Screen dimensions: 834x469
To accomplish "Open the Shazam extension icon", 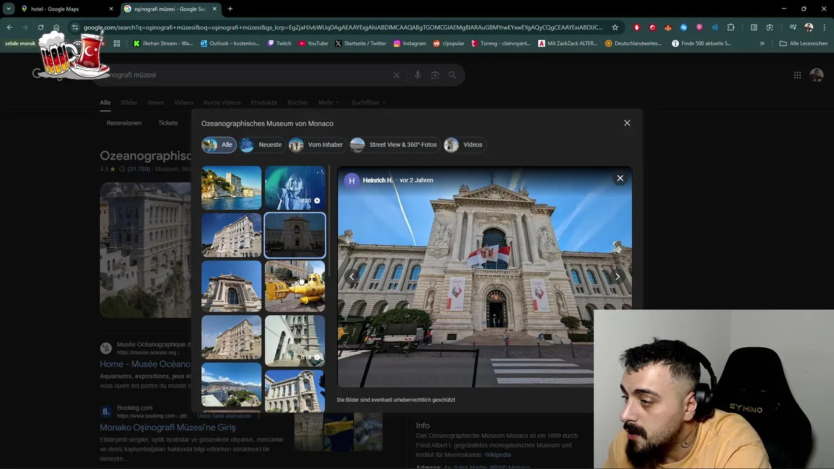I will [683, 27].
